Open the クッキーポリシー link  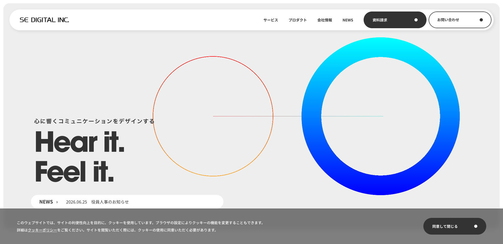(x=42, y=230)
